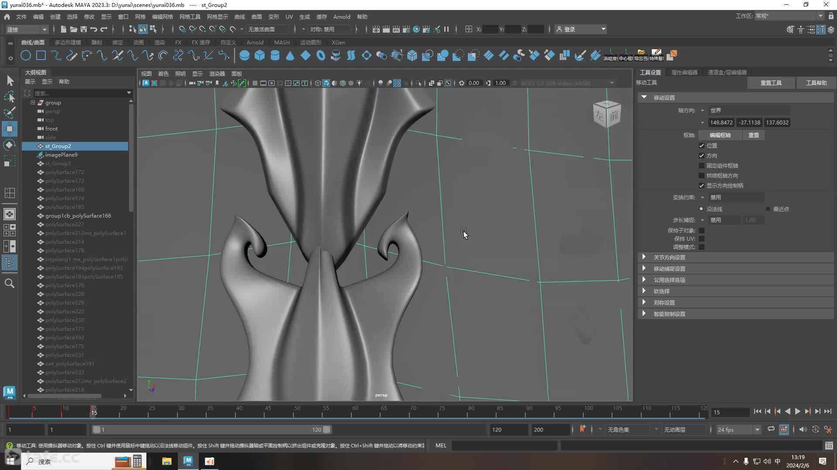Create a NURBS cone from shelf
837x470 pixels.
[x=290, y=55]
